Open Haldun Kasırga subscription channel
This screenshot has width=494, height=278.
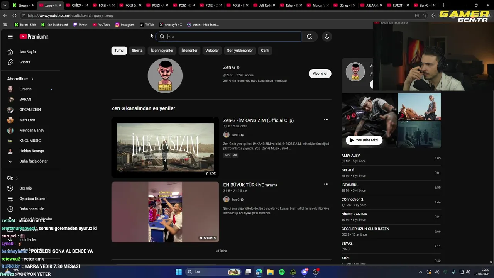pyautogui.click(x=31, y=151)
